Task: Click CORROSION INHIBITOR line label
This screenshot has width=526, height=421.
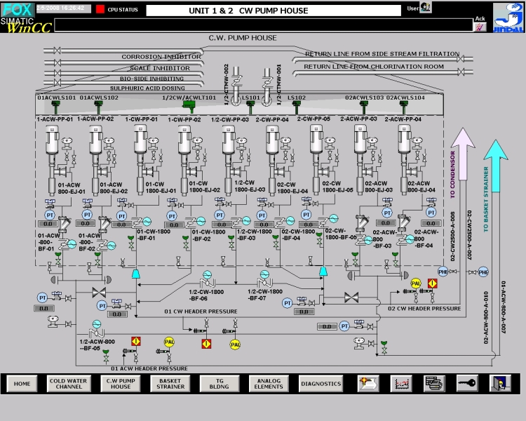Action: tap(161, 57)
